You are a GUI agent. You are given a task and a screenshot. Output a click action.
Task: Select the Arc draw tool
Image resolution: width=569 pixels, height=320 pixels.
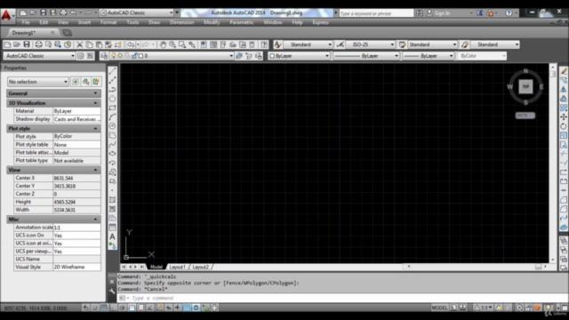point(113,116)
